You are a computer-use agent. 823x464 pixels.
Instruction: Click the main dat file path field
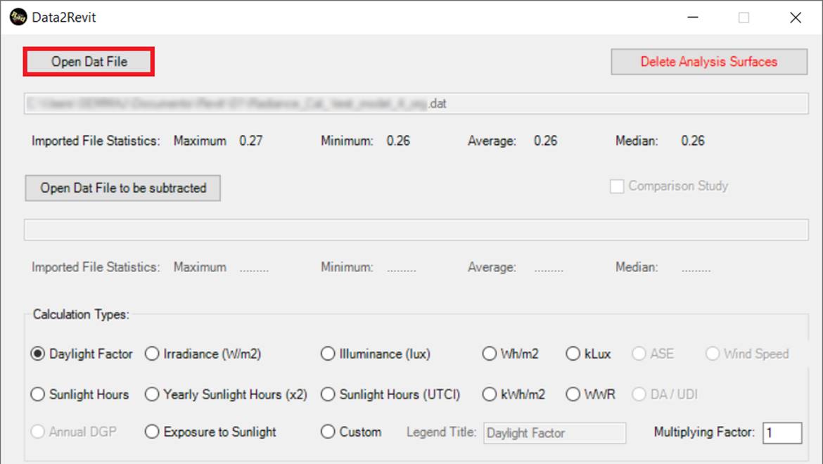click(416, 104)
